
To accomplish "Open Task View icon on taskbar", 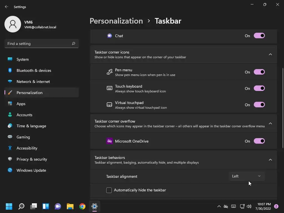I will point(34,206).
